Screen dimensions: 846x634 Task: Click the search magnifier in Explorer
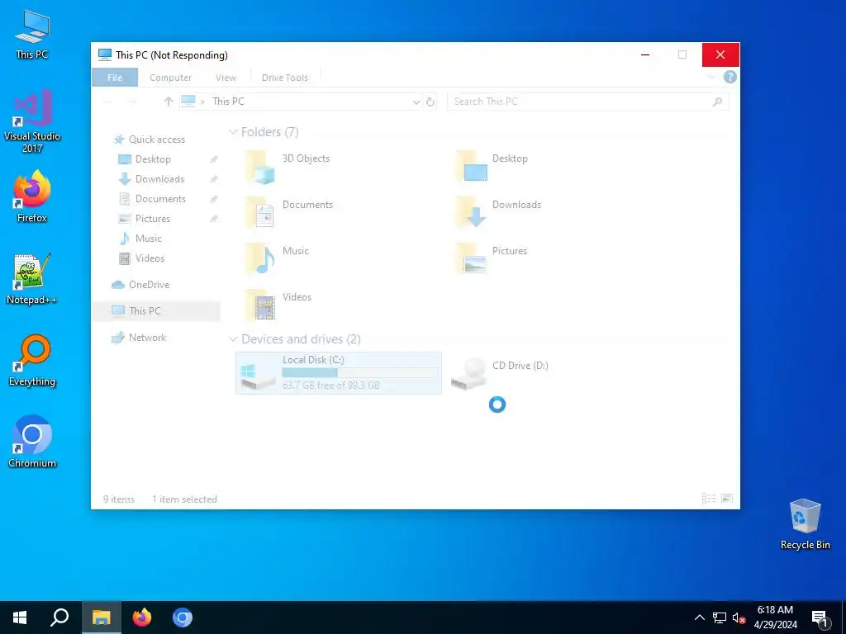tap(717, 102)
